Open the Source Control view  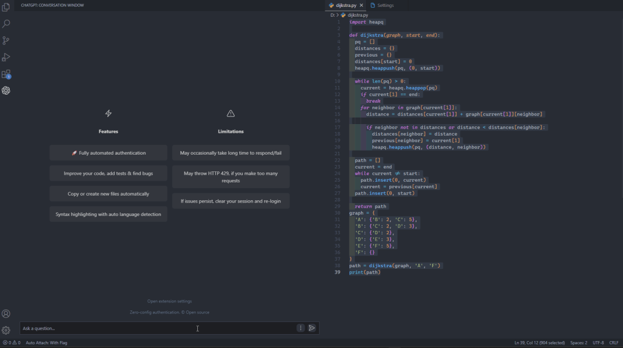(6, 40)
